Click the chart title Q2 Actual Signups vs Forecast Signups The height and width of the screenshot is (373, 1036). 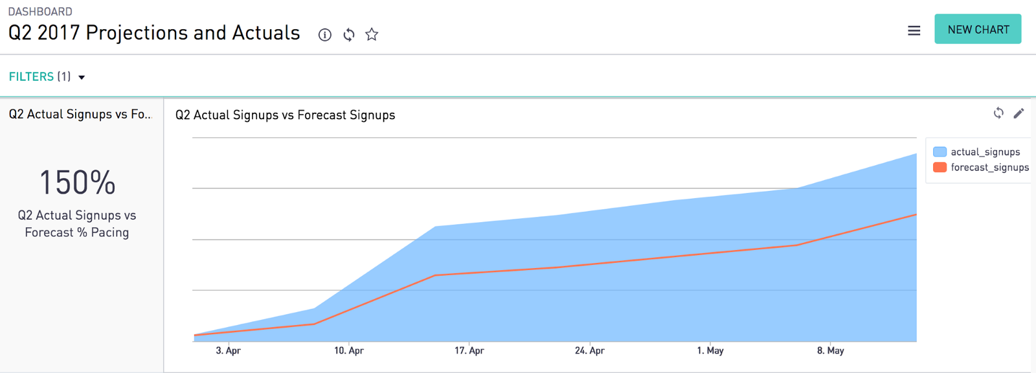285,115
